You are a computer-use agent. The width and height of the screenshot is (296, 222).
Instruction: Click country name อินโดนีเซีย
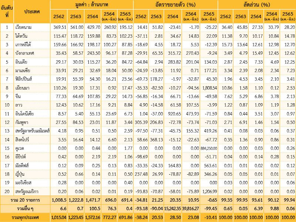24,114
